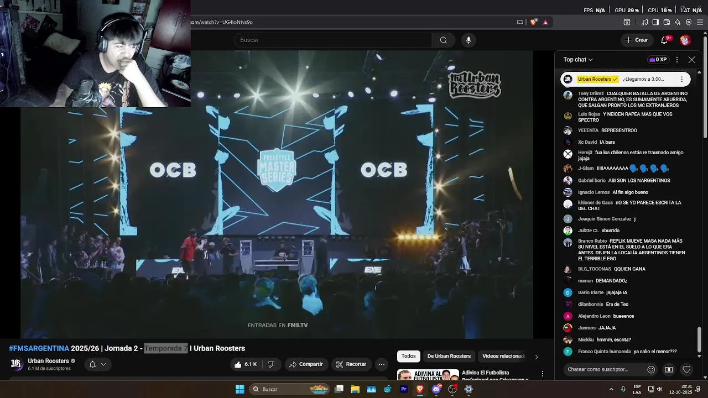Screen dimensions: 708x398
Task: Open Brave VPN shield icon
Action: pos(689,22)
